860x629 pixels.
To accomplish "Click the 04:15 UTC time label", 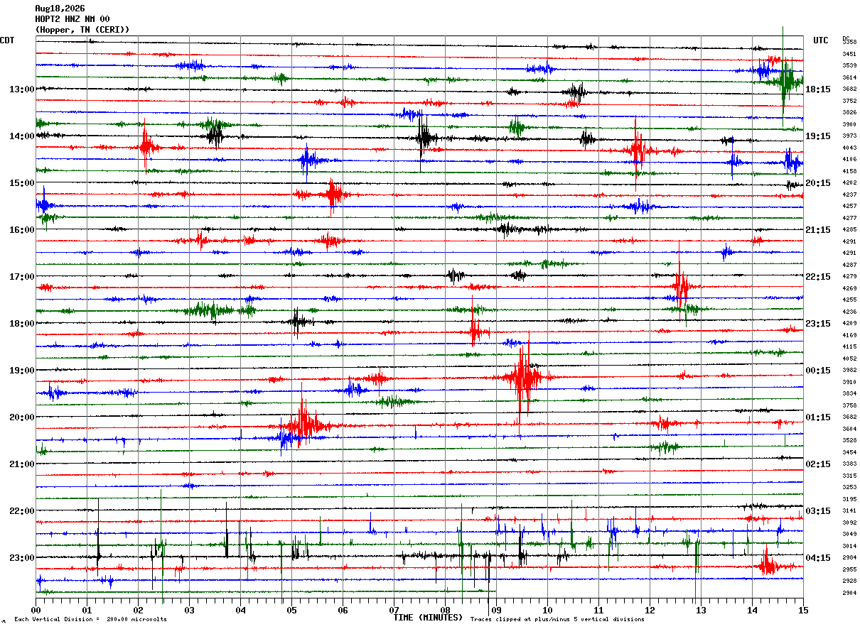I will (818, 558).
